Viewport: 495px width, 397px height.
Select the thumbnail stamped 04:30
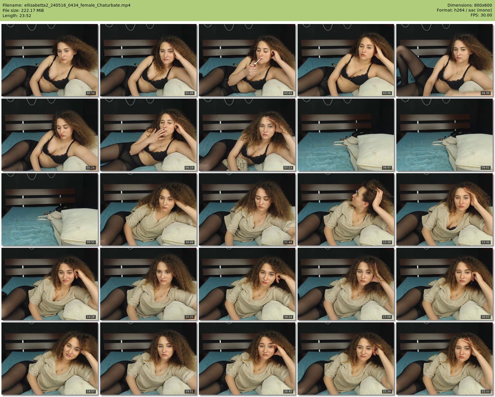(444, 60)
